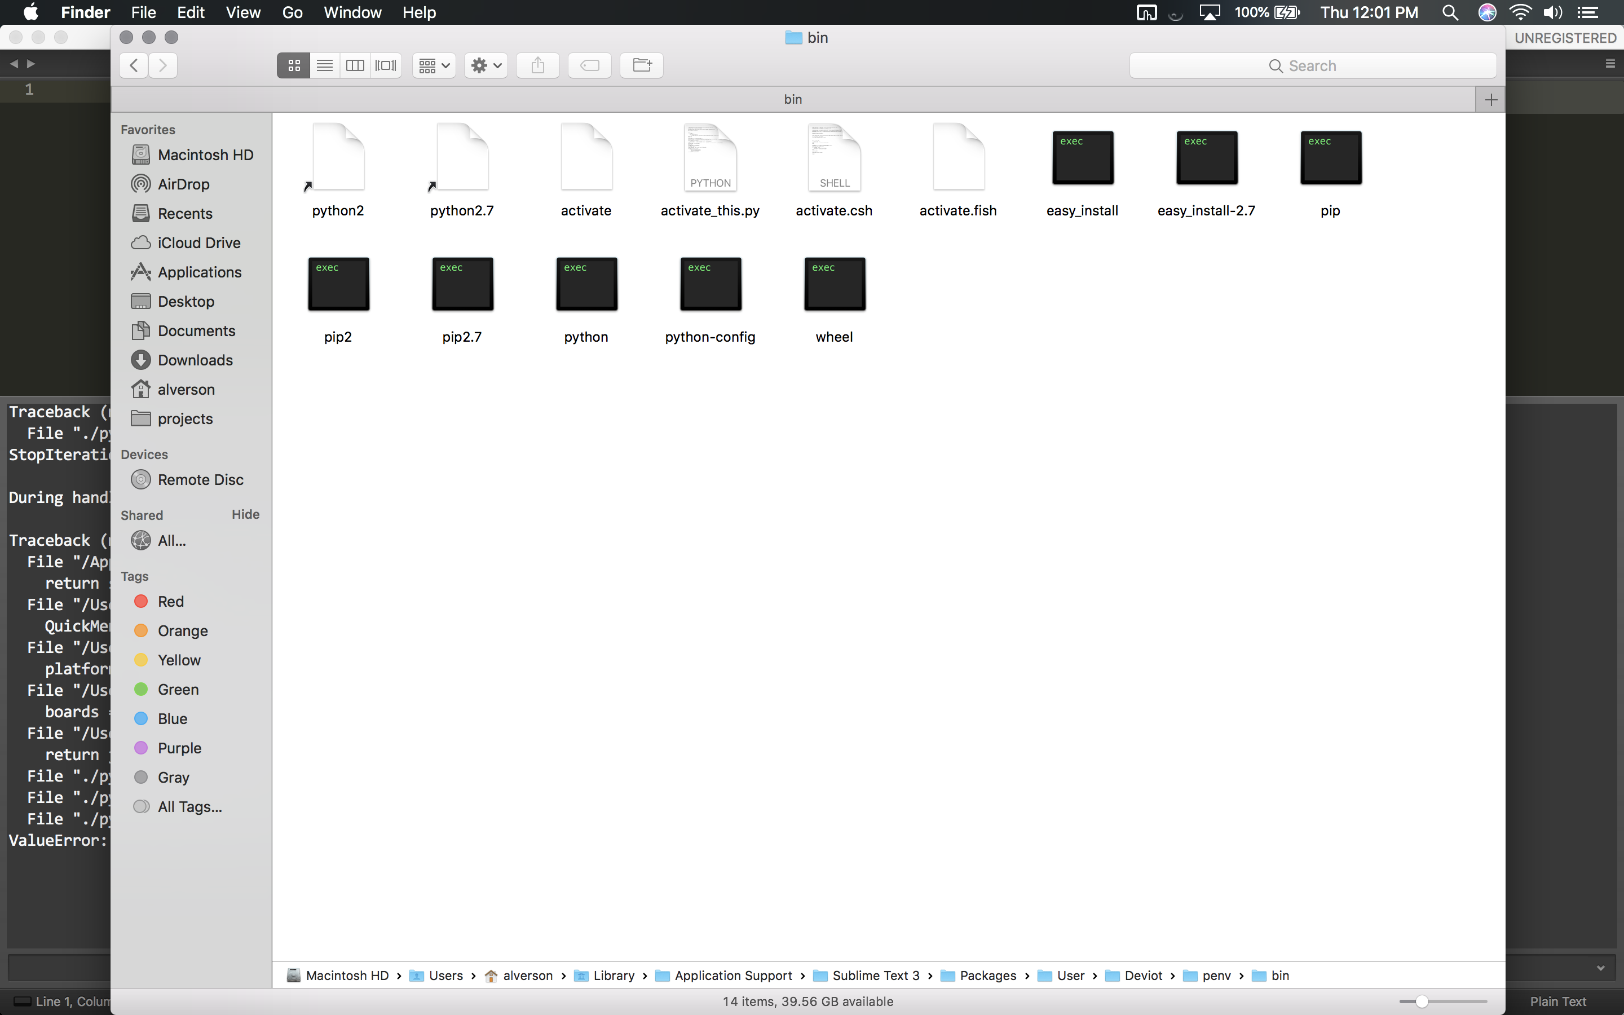
Task: Toggle the Green tag filter
Action: pos(177,690)
